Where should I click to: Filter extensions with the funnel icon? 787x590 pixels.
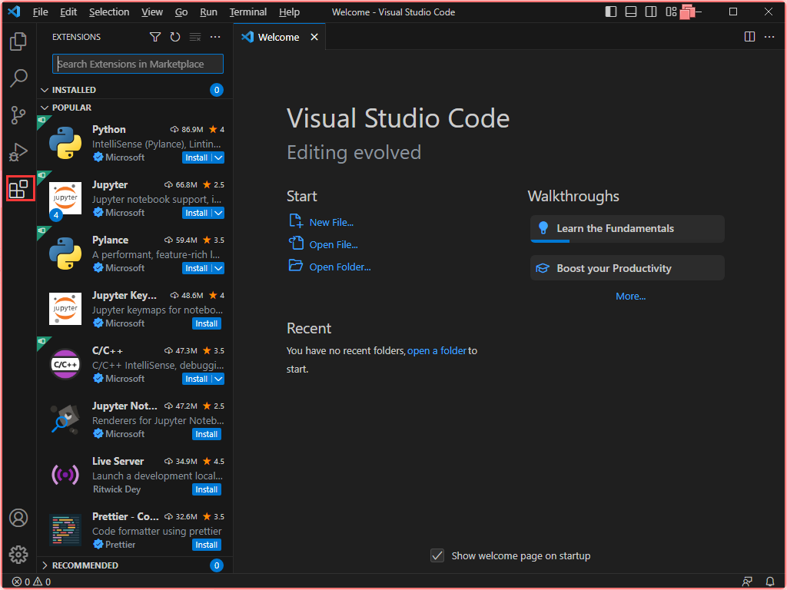pyautogui.click(x=155, y=37)
